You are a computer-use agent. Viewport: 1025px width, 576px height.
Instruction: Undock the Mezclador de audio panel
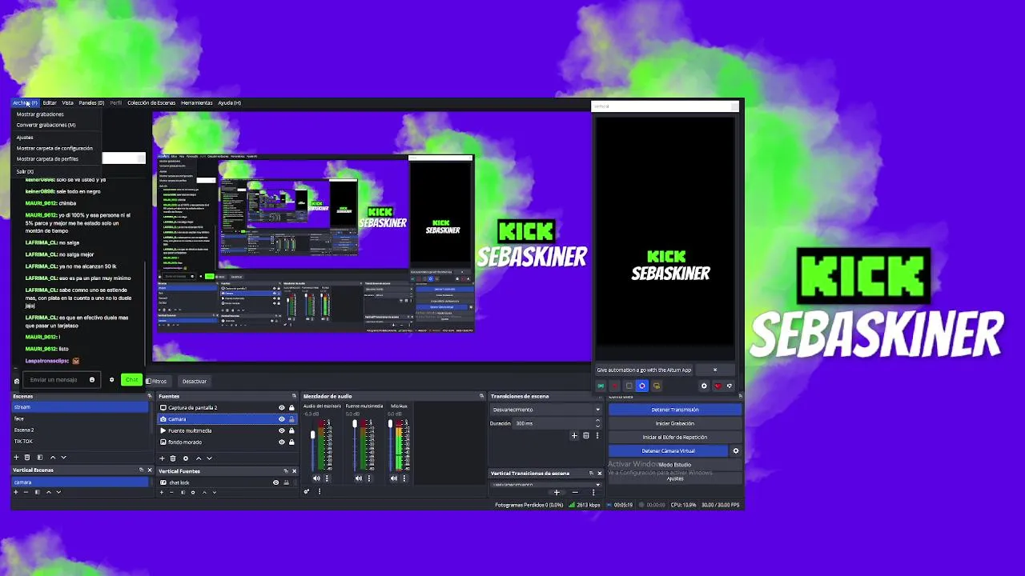pos(482,396)
